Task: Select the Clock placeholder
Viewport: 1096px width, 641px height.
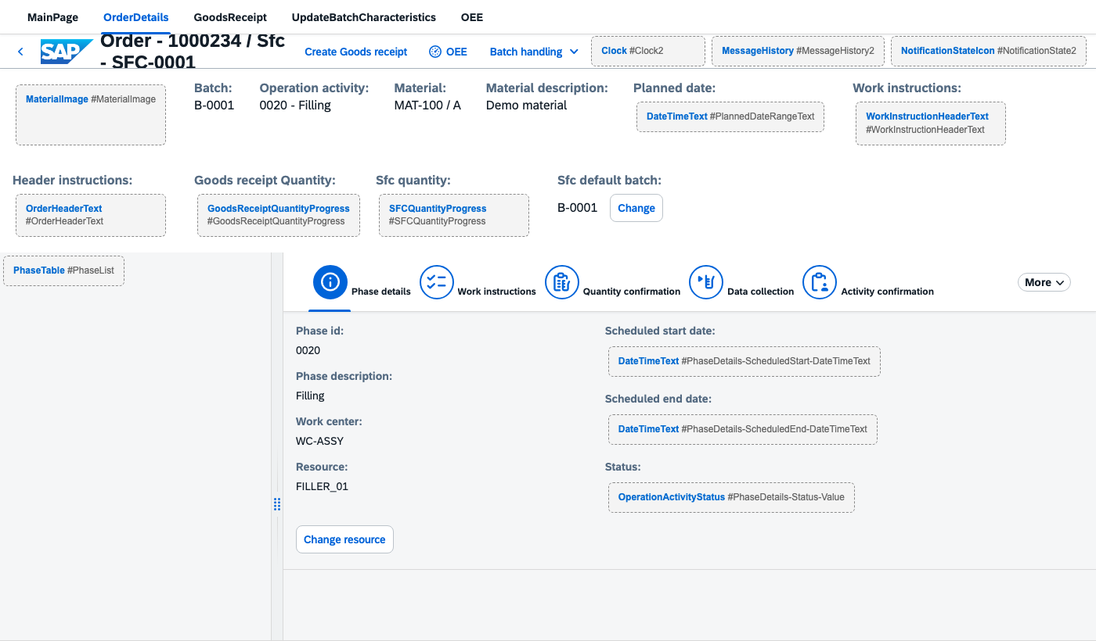Action: click(x=648, y=51)
